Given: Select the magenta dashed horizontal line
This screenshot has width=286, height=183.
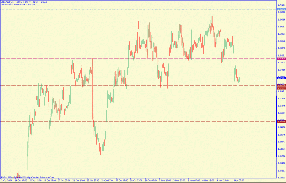Looking at the screenshot, I should (x=139, y=58).
